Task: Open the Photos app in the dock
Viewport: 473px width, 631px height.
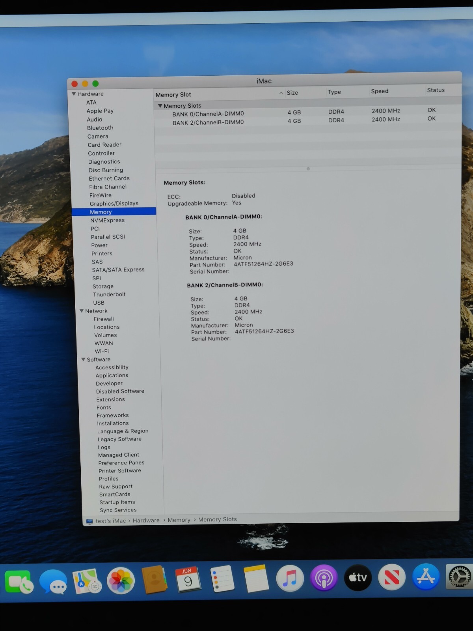Action: tap(121, 581)
